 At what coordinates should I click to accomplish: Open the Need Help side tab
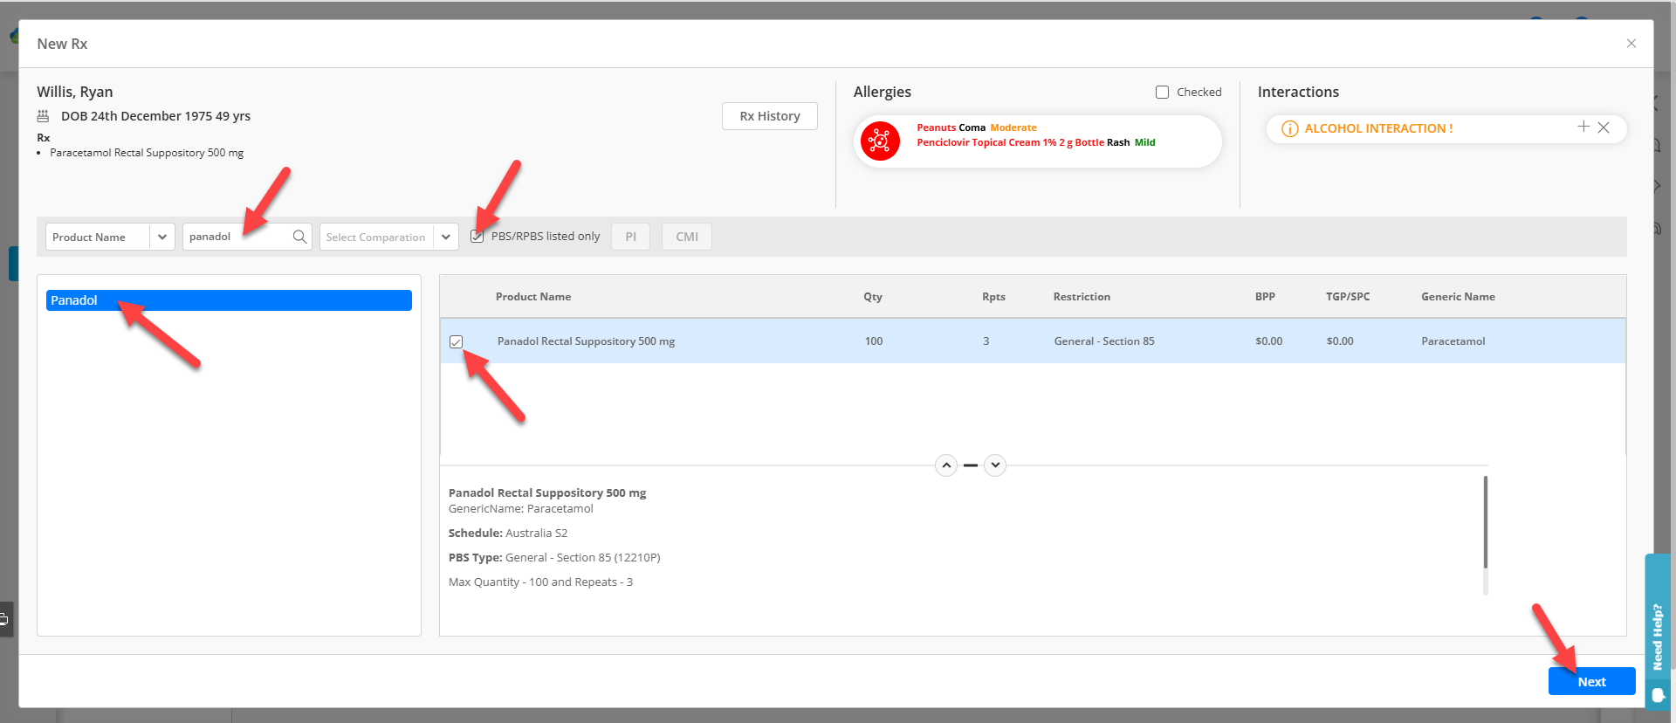coord(1658,637)
